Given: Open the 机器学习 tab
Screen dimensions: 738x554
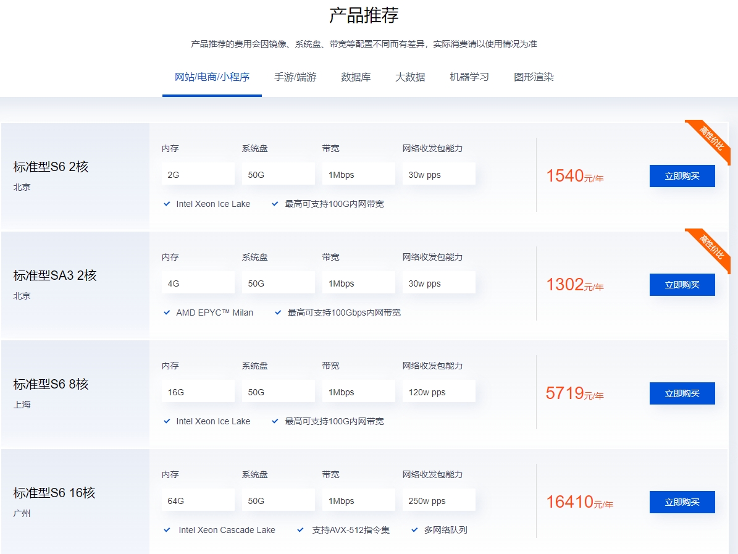Looking at the screenshot, I should pos(469,77).
